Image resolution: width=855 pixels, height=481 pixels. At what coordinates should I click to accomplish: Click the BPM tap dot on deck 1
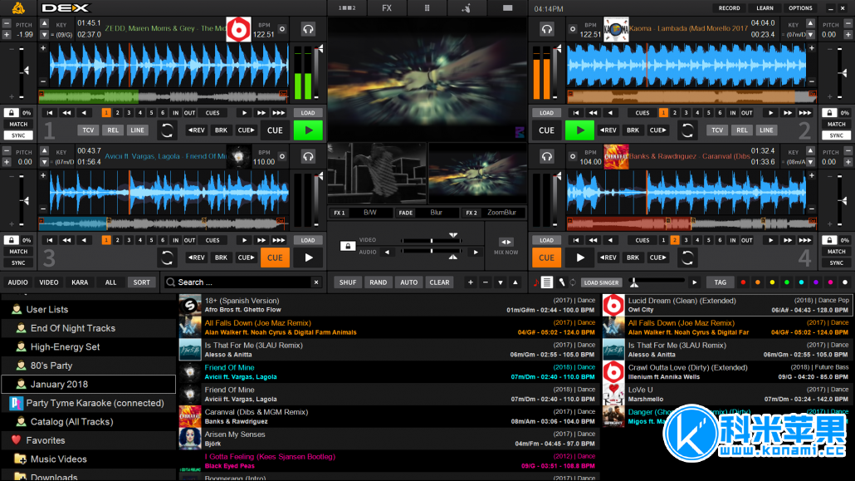[x=282, y=29]
